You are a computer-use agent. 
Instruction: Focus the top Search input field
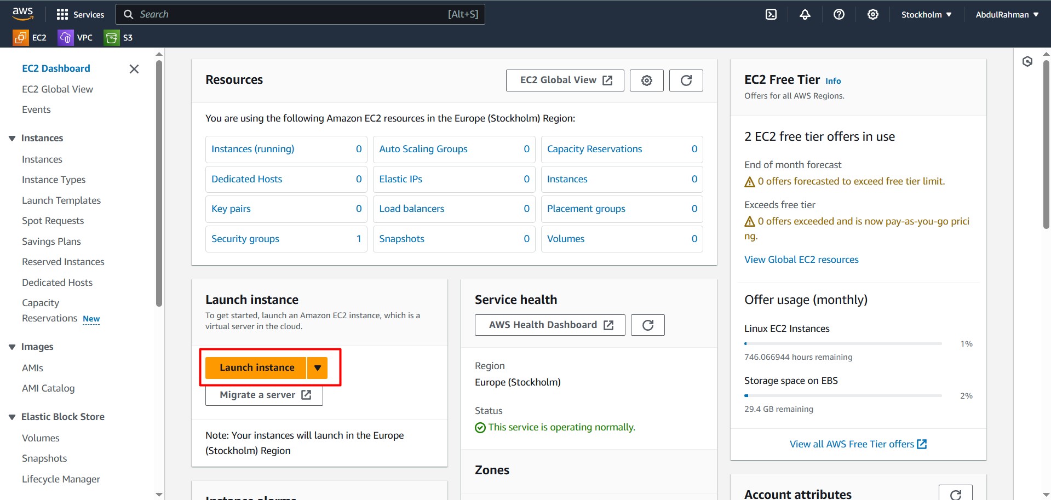point(300,14)
